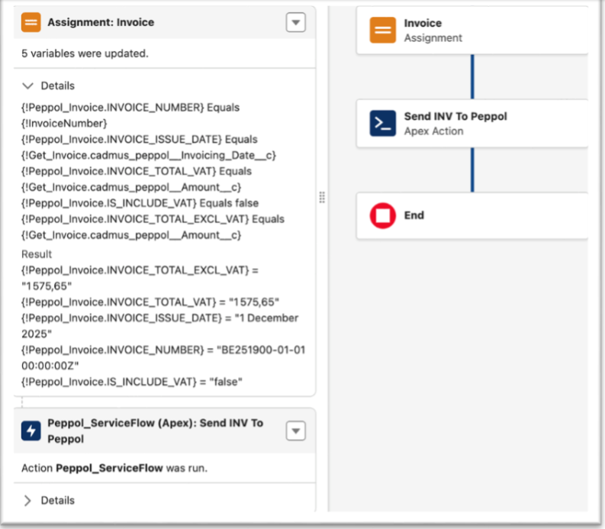605x529 pixels.
Task: Click the connector line between Invoice and Send INV
Action: point(472,76)
